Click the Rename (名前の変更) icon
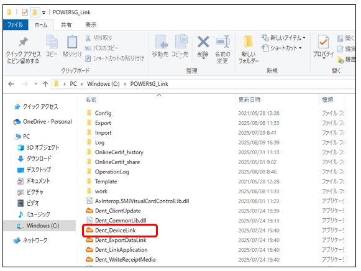 point(222,42)
